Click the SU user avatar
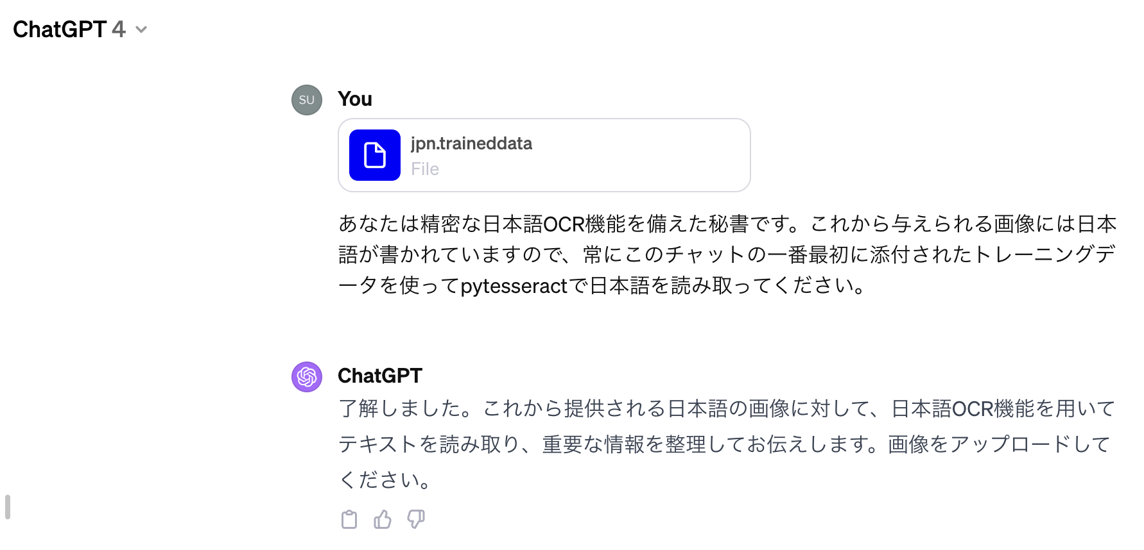The image size is (1144, 550). (x=307, y=100)
